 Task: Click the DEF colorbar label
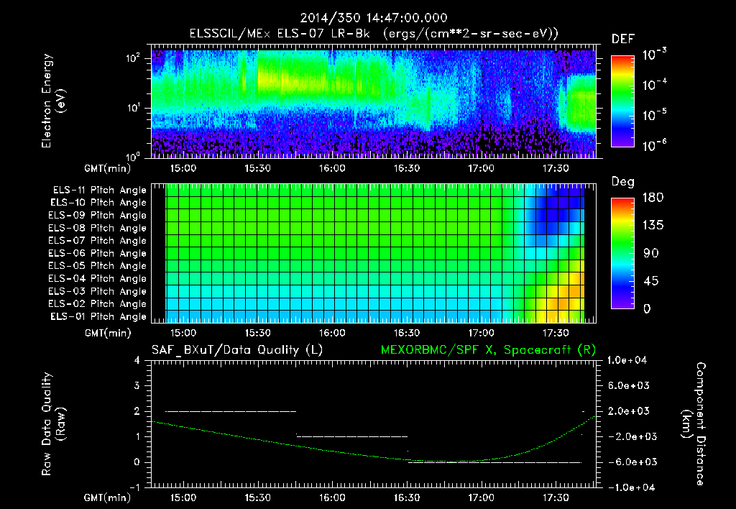tap(623, 40)
